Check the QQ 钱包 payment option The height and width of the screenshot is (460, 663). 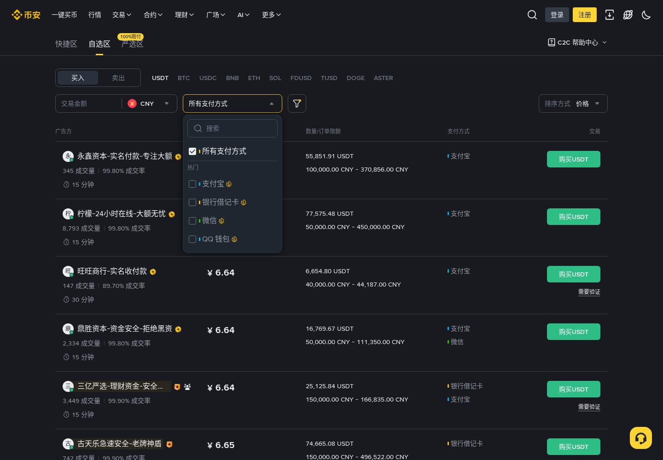click(x=192, y=239)
